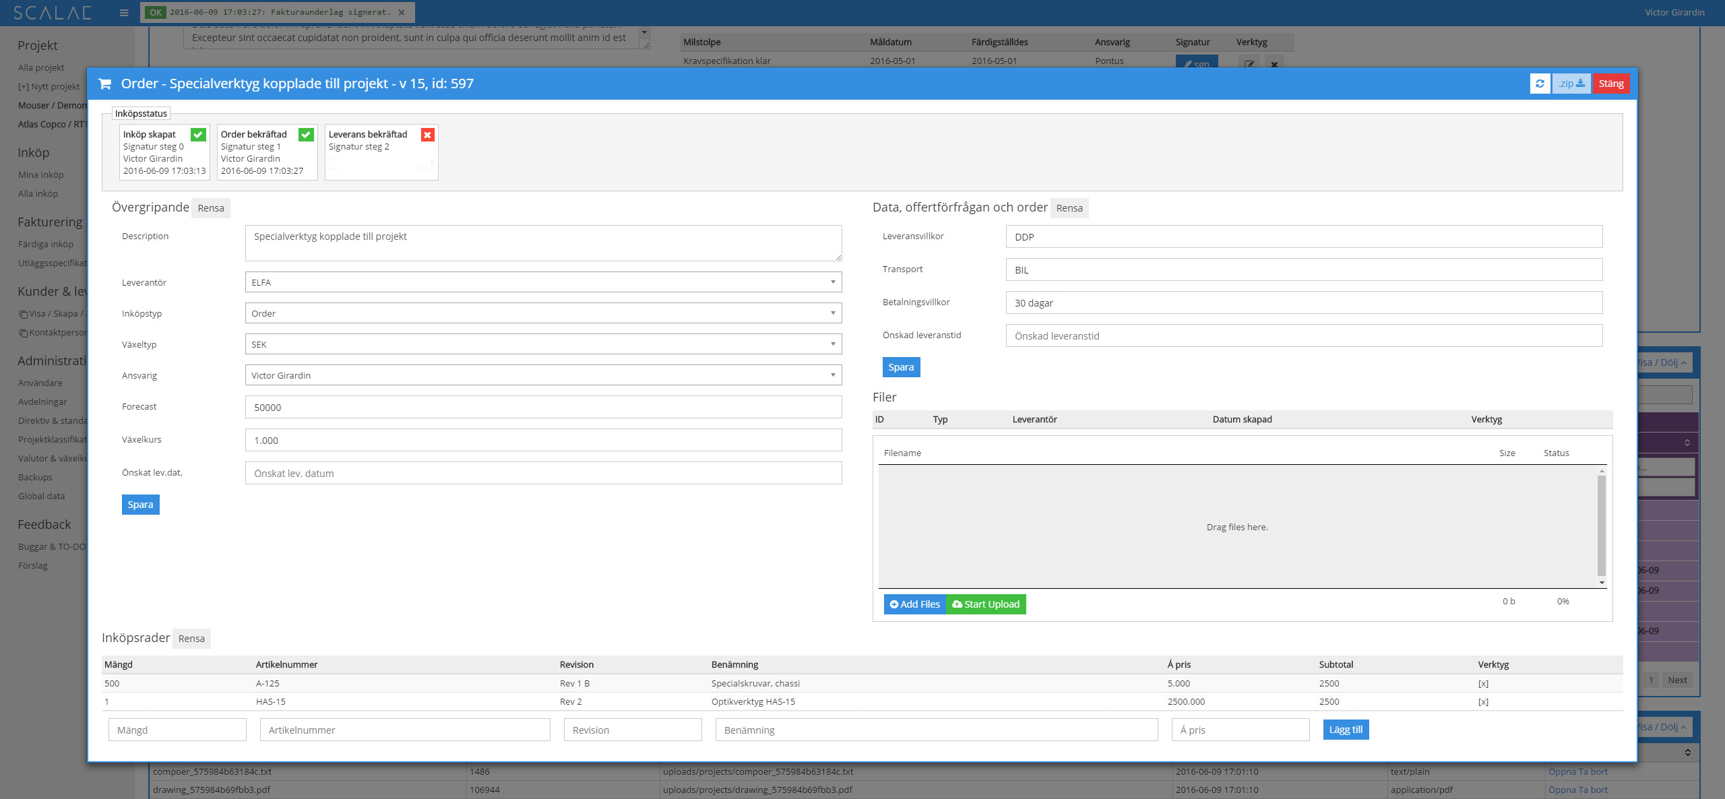Remove the A-125 purchase row

click(x=1483, y=683)
